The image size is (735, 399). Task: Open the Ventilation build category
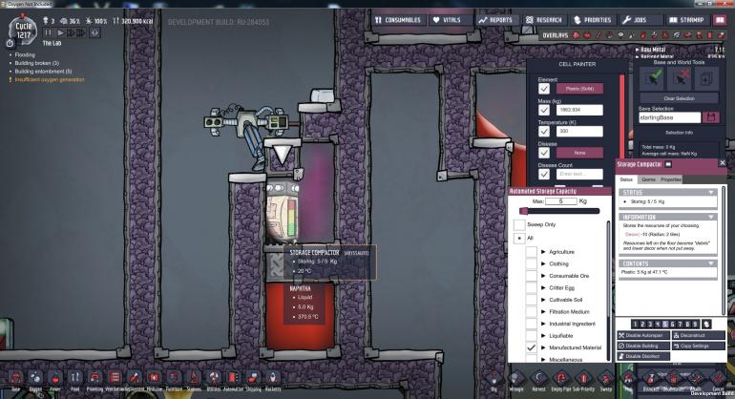(115, 378)
